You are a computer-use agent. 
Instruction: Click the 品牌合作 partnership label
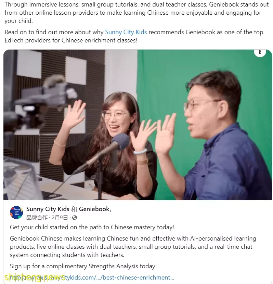click(37, 217)
